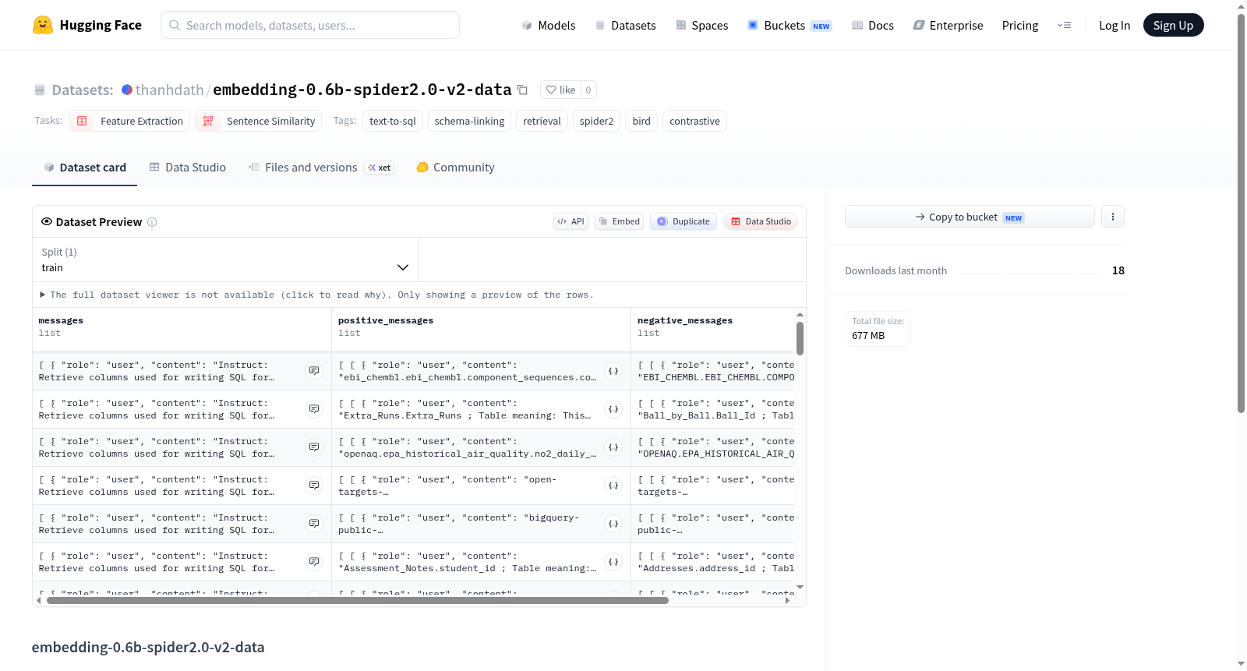Click table scroll right arrow
Viewport: 1247px width, 671px height.
788,601
